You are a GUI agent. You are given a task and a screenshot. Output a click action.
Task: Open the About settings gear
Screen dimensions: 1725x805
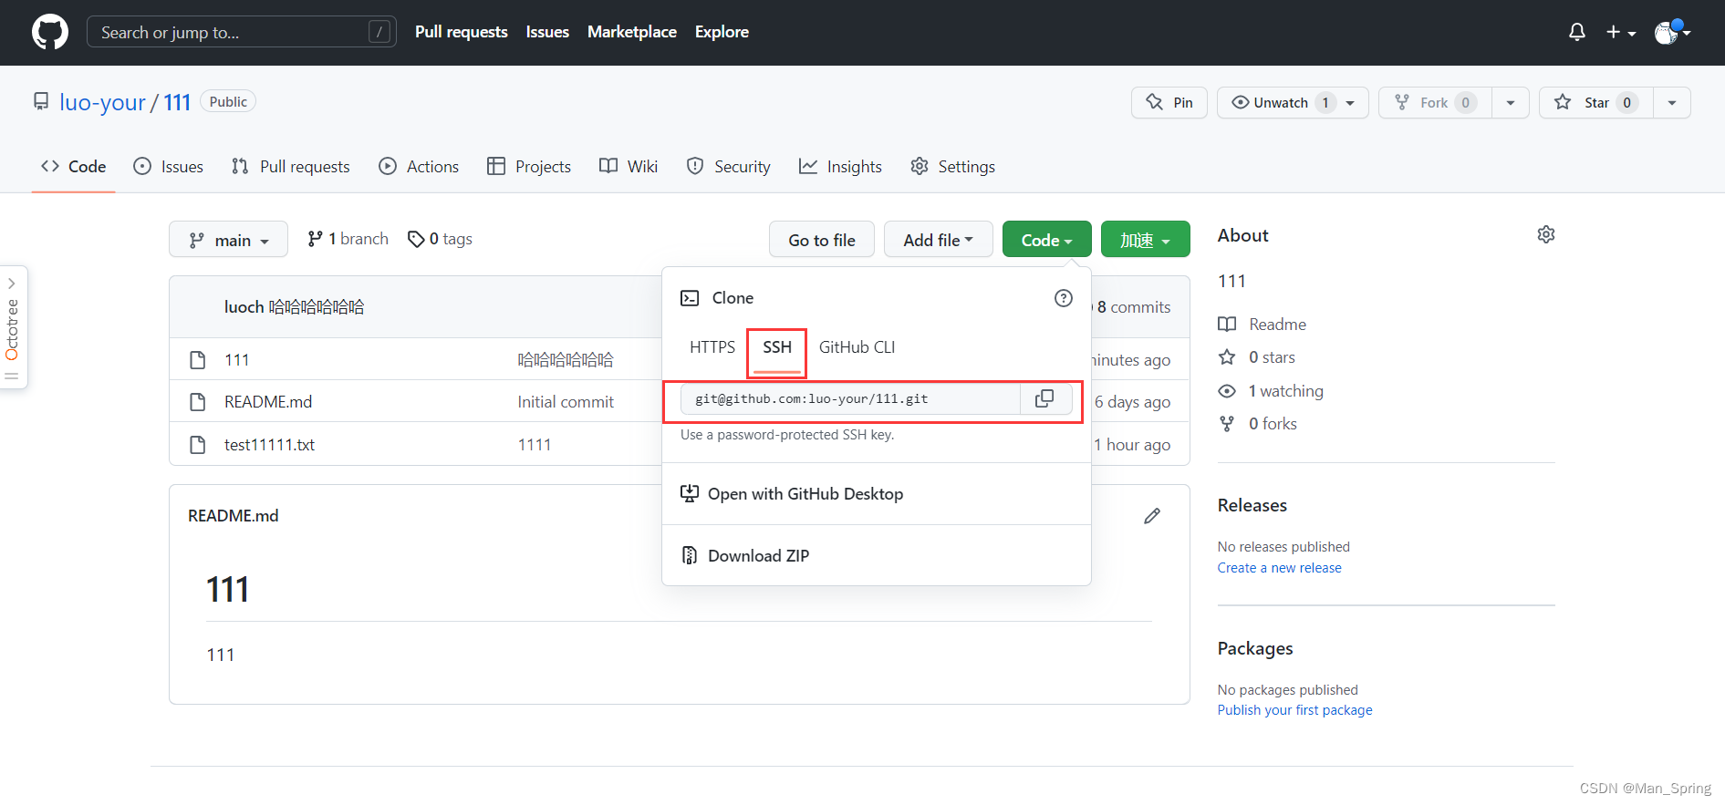[1546, 235]
